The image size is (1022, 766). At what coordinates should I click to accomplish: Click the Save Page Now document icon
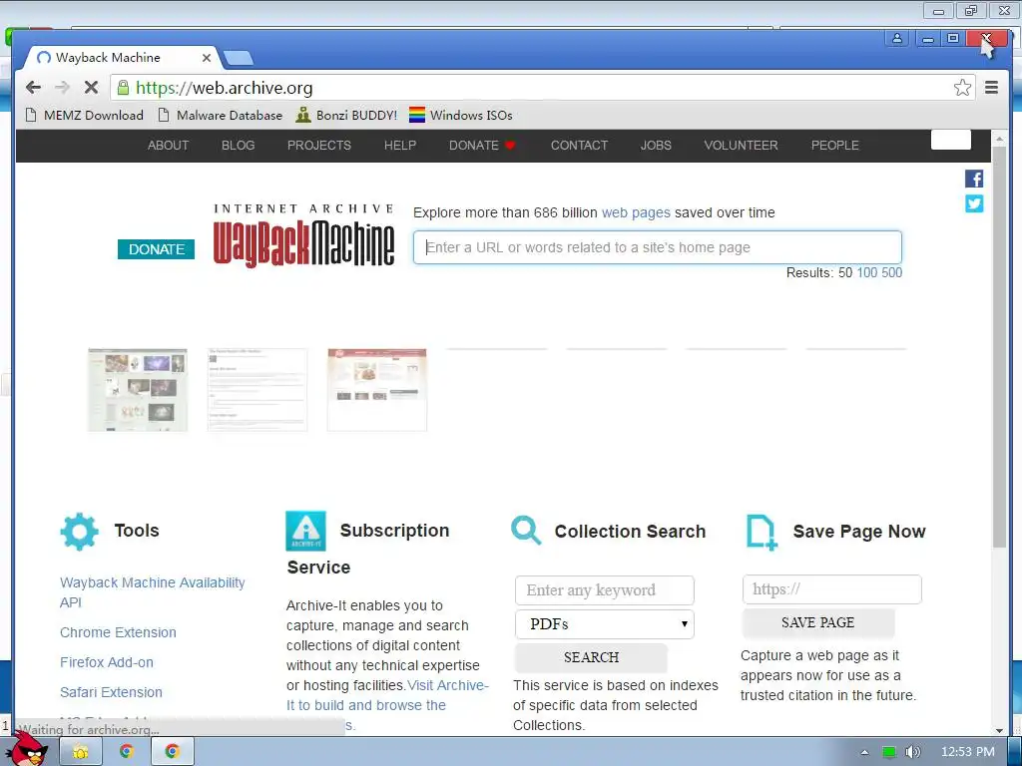coord(762,533)
